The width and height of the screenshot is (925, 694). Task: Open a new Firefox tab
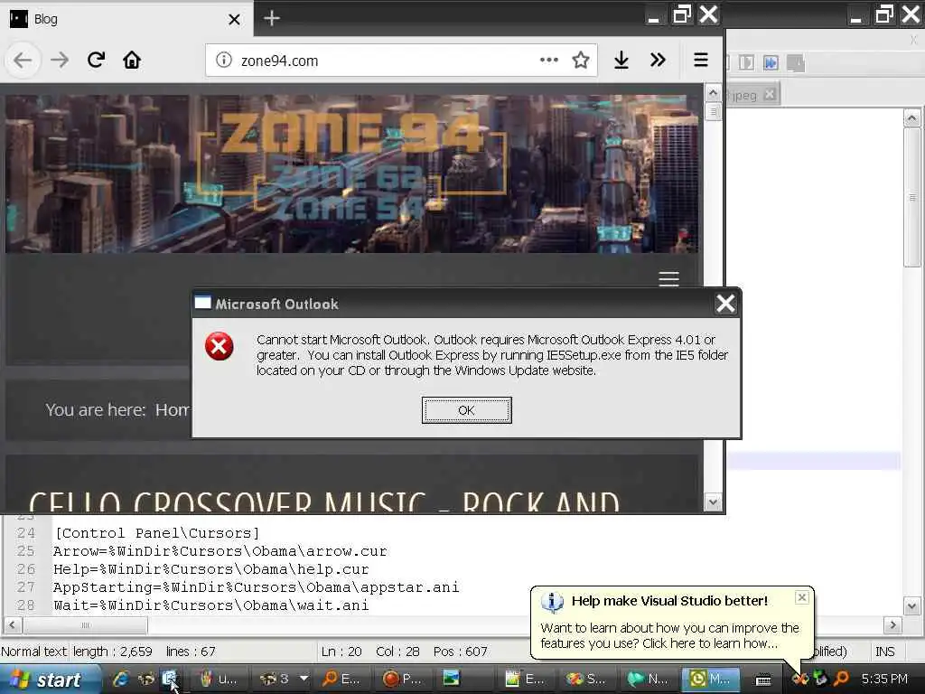[271, 19]
